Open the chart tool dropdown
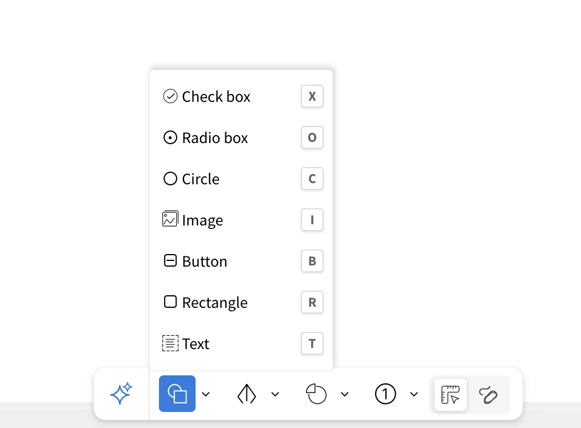This screenshot has height=428, width=581. tap(344, 394)
